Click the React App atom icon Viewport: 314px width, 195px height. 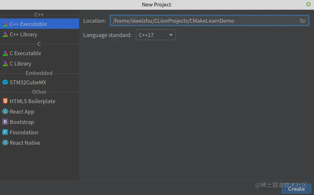(x=5, y=111)
